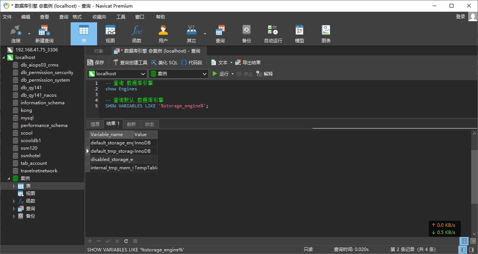
Task: Click the 登录 login link
Action: (x=461, y=17)
